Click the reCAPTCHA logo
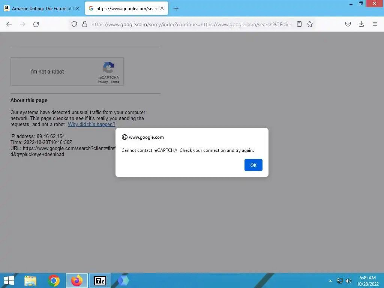Viewport: 384px width, 288px height. click(108, 68)
